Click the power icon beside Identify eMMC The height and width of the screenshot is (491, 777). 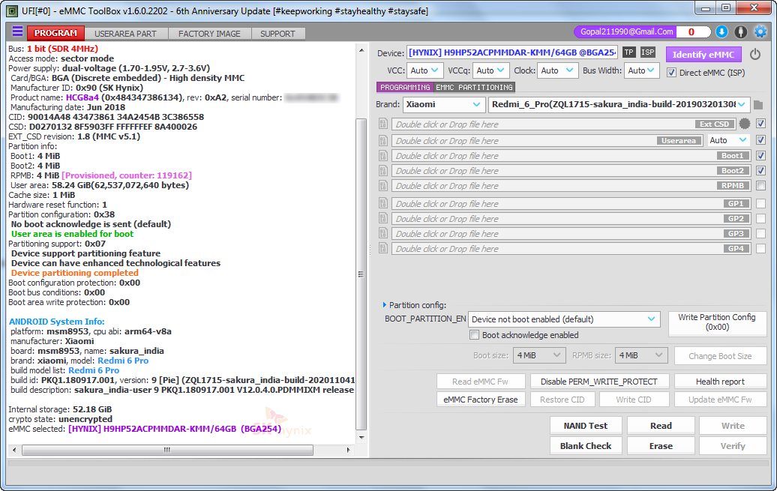pos(755,55)
